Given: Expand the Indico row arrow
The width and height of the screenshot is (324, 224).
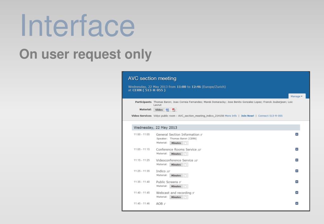Looking at the screenshot, I should coord(297,171).
